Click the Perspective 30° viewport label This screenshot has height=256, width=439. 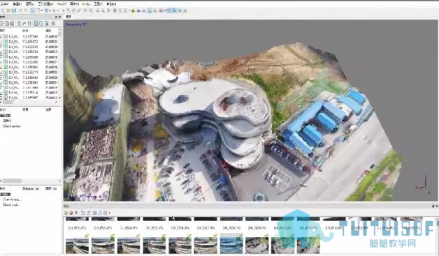(x=76, y=24)
